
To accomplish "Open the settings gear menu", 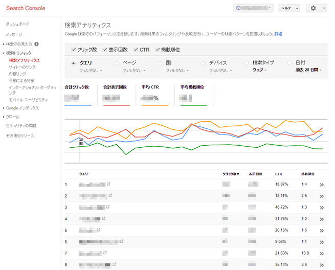I will click(316, 8).
